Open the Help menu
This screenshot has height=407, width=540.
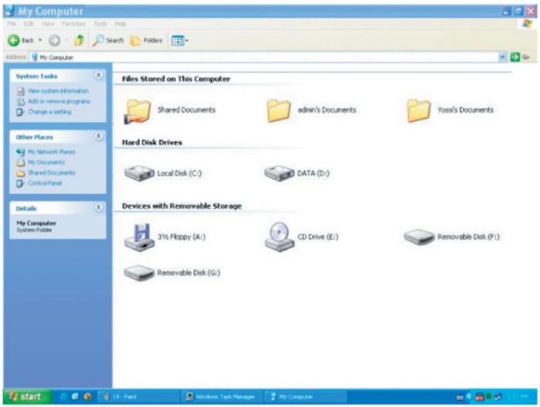coord(120,24)
